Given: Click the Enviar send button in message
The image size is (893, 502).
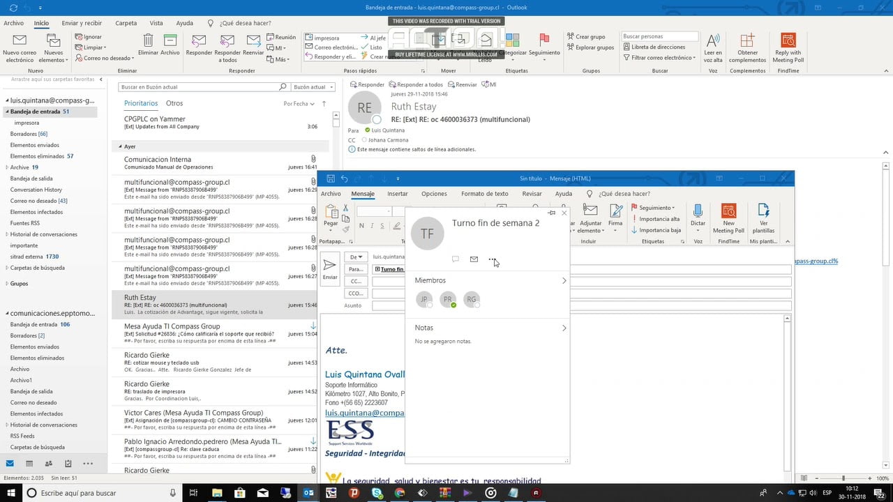Looking at the screenshot, I should click(330, 268).
